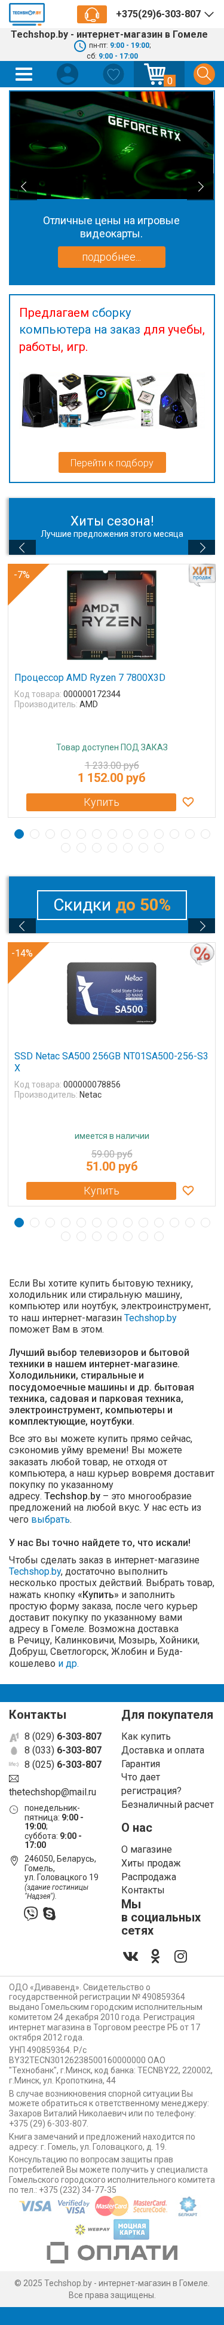The image size is (224, 2325).
Task: Buy the AMD Ryzen 7 7800X3D processor
Action: 101,802
